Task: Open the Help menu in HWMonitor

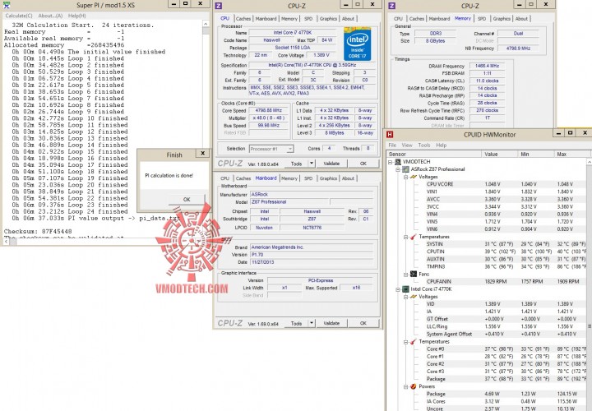Action: point(441,145)
